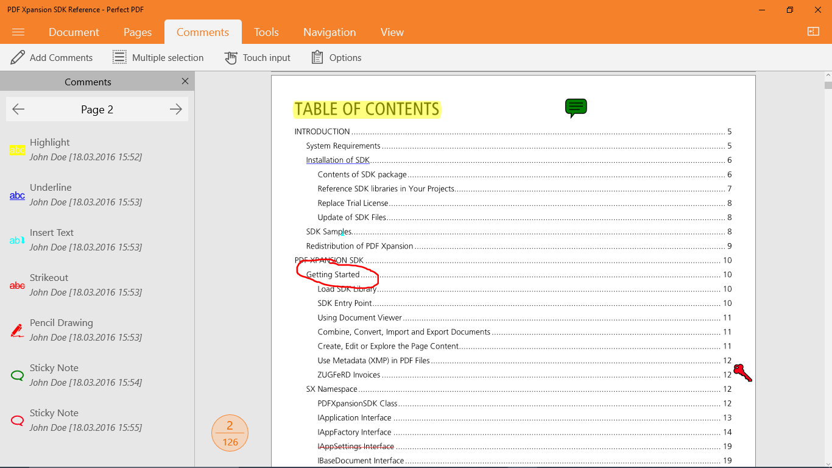Select the Underline comment entry text

(86, 194)
